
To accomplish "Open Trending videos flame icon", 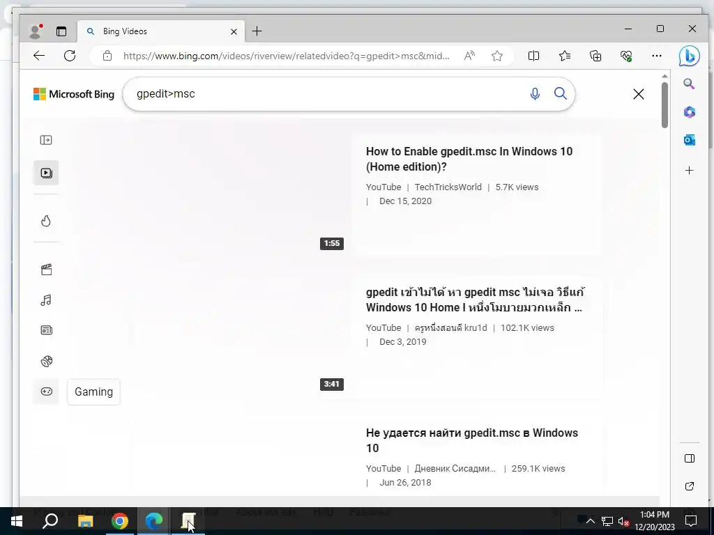I will (x=46, y=221).
